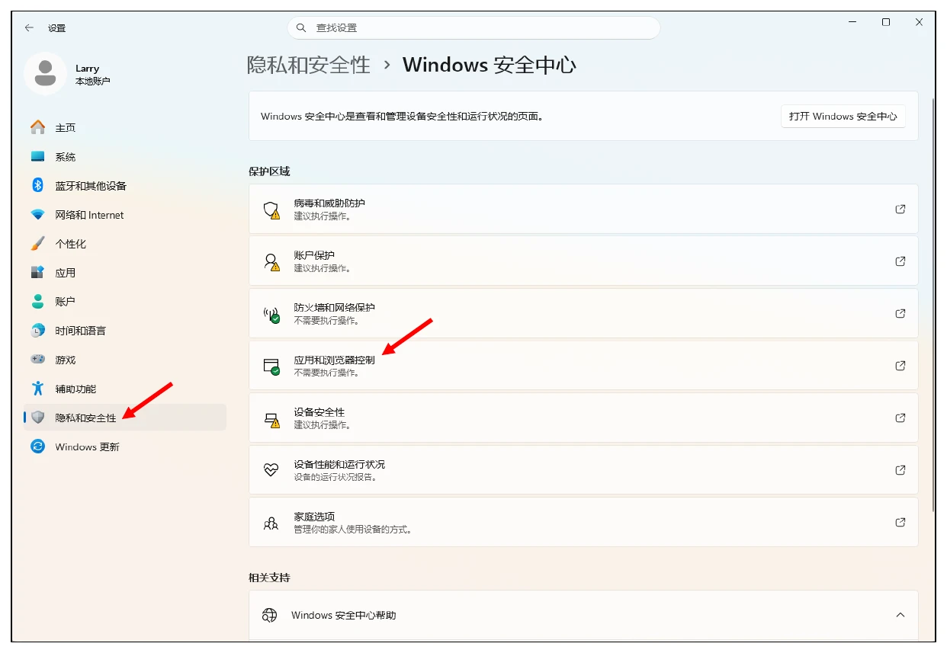Open 网络和 Internet settings
The height and width of the screenshot is (653, 947).
pos(125,215)
